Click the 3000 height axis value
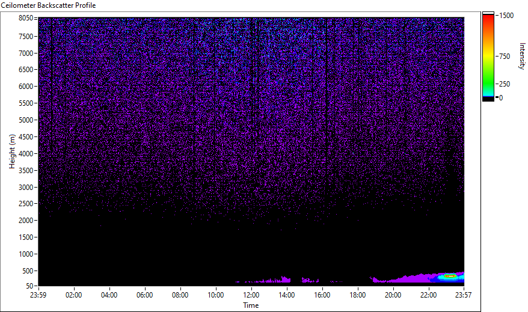 pyautogui.click(x=26, y=188)
